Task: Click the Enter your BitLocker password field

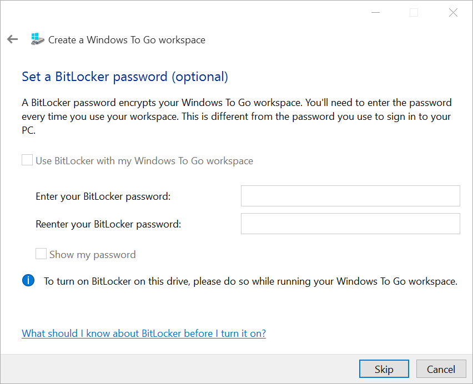Action: click(x=350, y=196)
